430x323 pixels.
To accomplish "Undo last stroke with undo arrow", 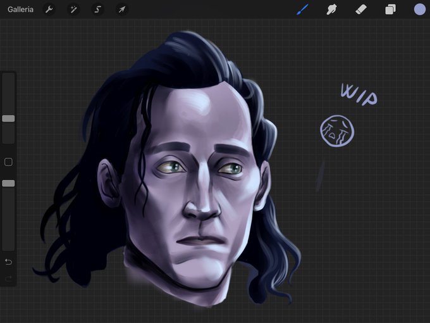I will point(8,262).
